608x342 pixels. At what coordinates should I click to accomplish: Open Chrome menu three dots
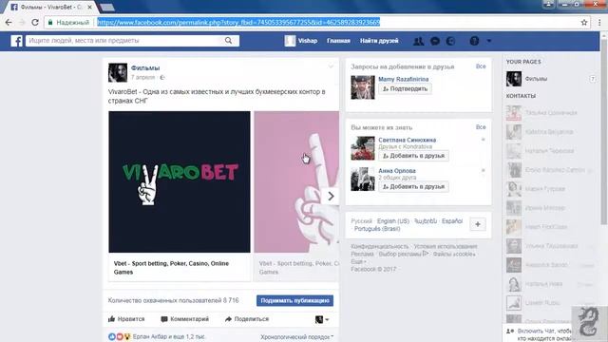(599, 23)
